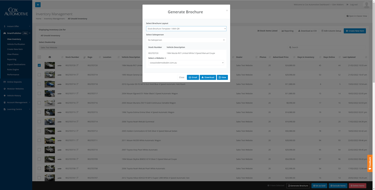The height and width of the screenshot is (190, 375).
Task: Open external link icon for REGTEST16
Action: [x=77, y=103]
